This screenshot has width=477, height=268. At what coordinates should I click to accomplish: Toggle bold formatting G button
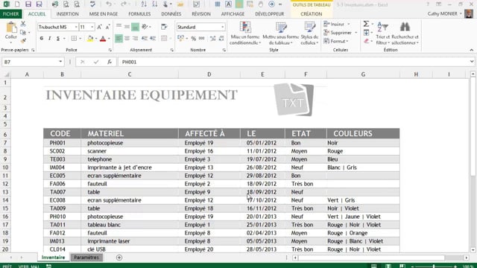click(x=42, y=39)
